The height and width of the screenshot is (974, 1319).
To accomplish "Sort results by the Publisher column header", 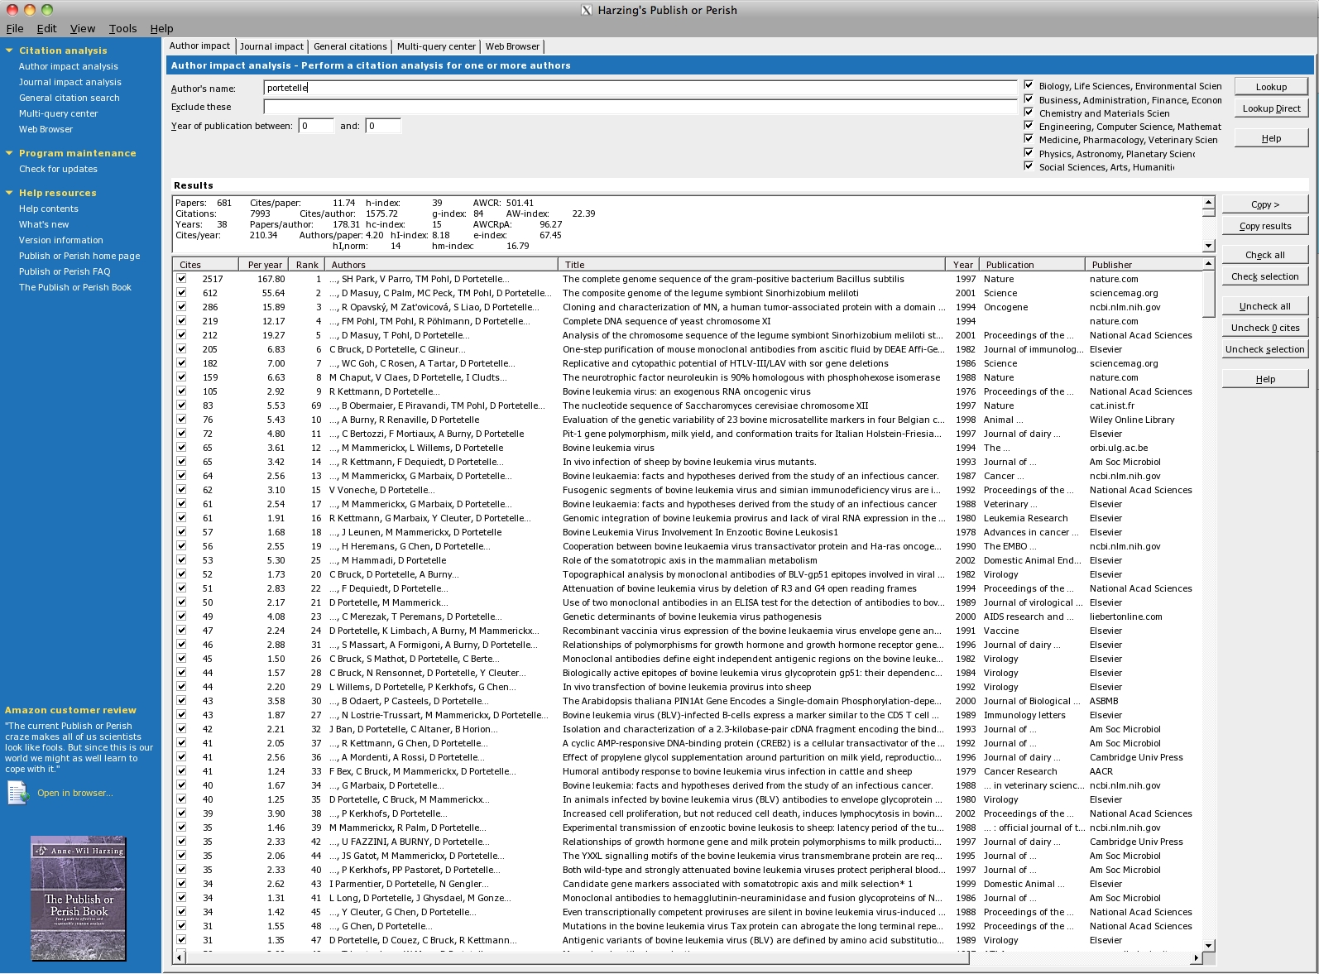I will (1142, 265).
